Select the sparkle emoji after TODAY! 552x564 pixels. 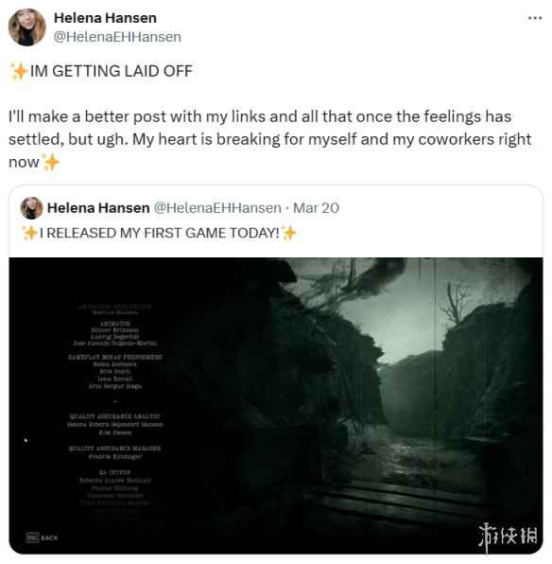pos(289,233)
